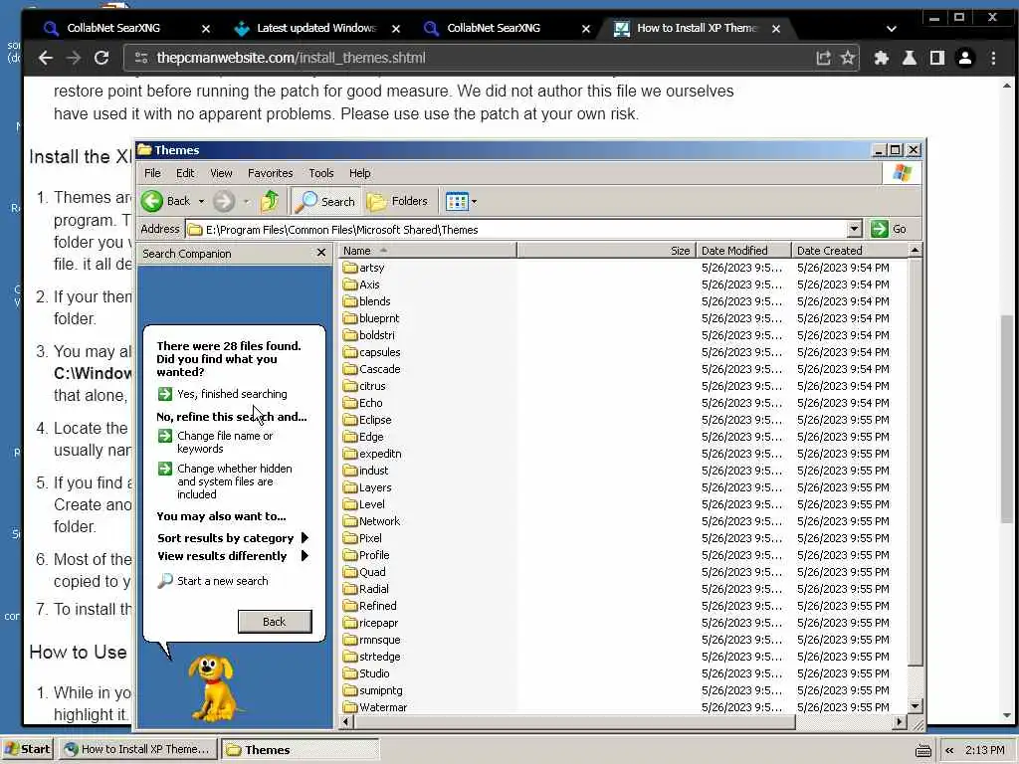Sort by the Size column header
This screenshot has height=764, width=1019.
[606, 250]
